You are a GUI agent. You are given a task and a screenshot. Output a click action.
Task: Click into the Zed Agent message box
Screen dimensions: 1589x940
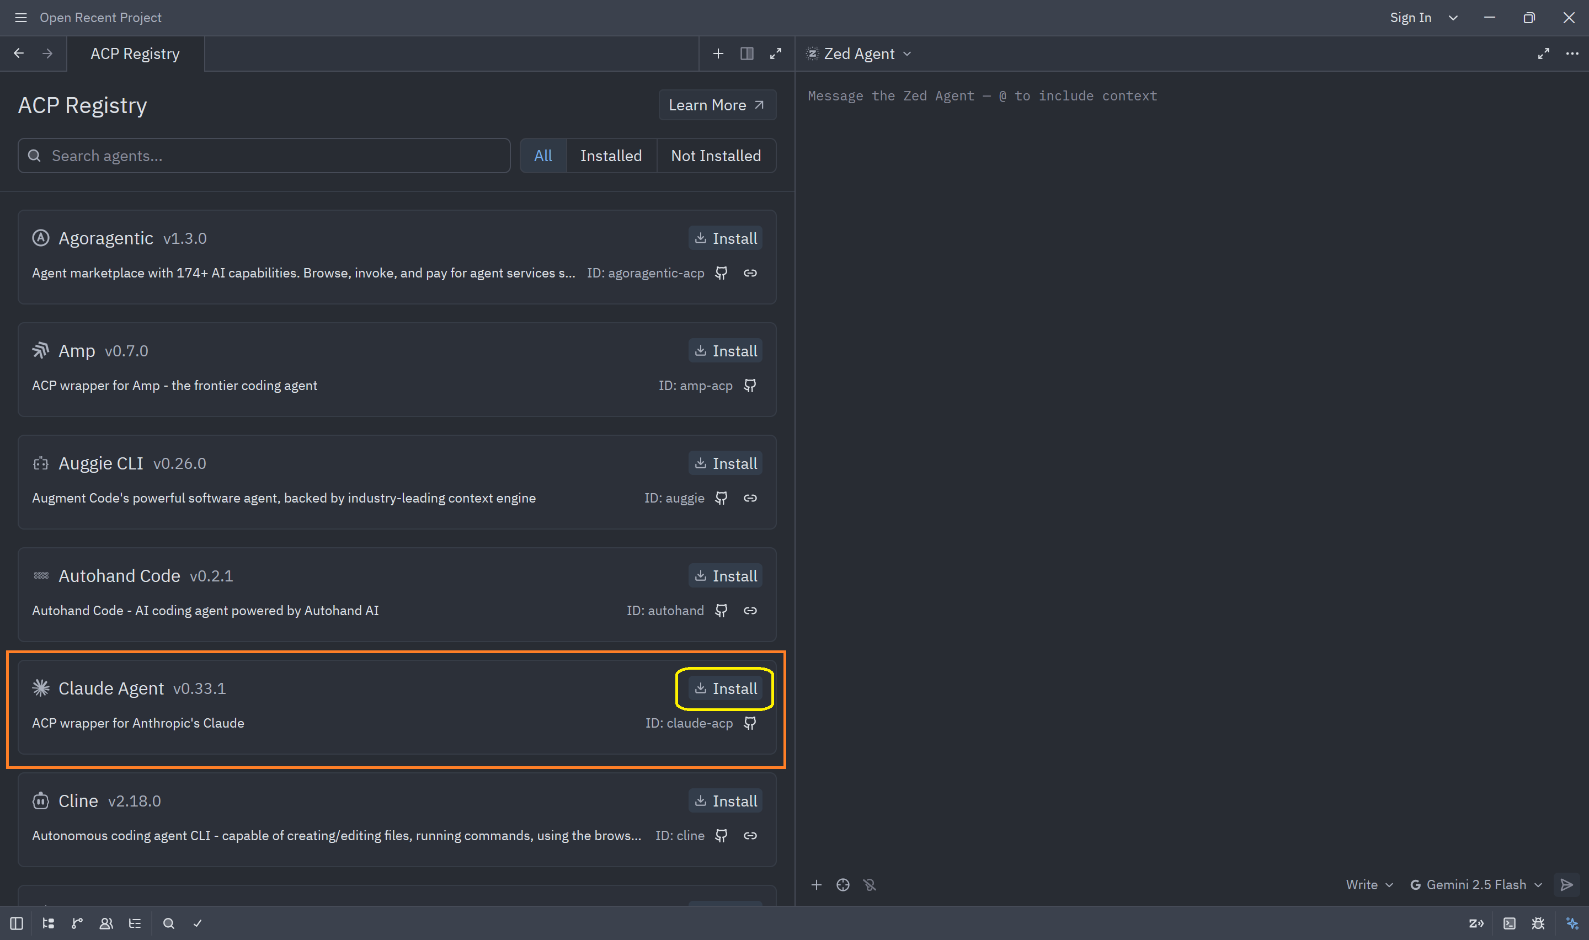(x=1191, y=97)
